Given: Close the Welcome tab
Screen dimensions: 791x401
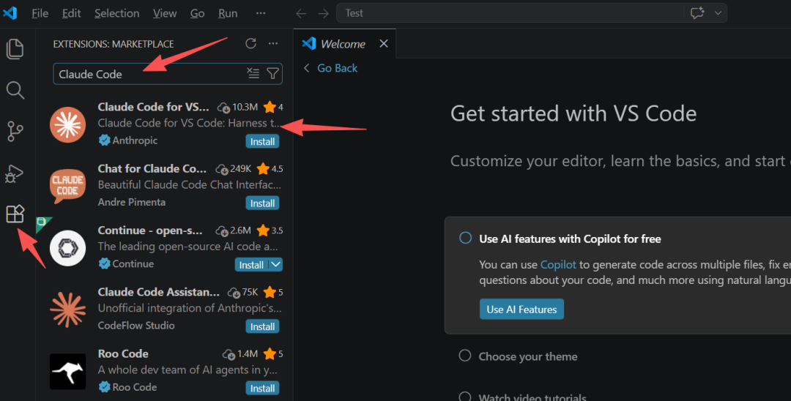Looking at the screenshot, I should tap(383, 44).
